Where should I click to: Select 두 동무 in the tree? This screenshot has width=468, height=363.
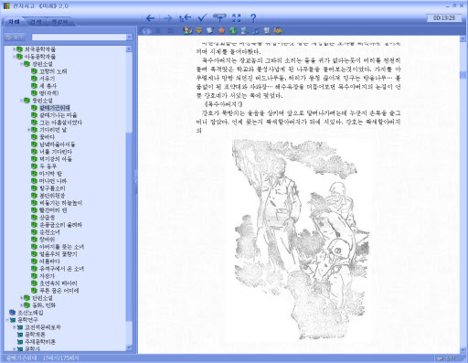click(x=48, y=166)
